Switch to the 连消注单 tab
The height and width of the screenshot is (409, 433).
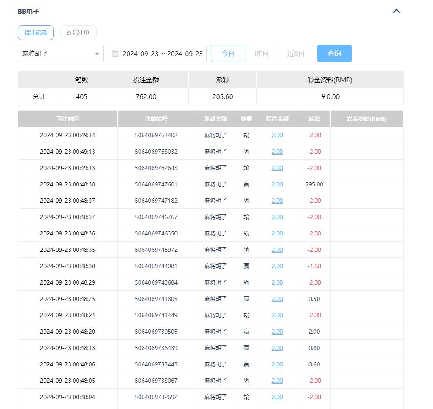[78, 33]
